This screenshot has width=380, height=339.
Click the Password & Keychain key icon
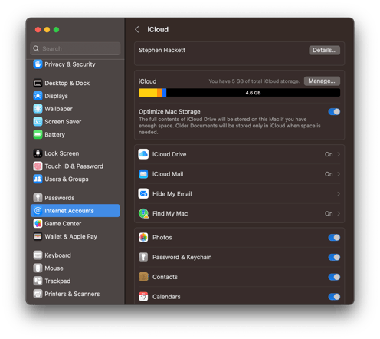pos(143,257)
